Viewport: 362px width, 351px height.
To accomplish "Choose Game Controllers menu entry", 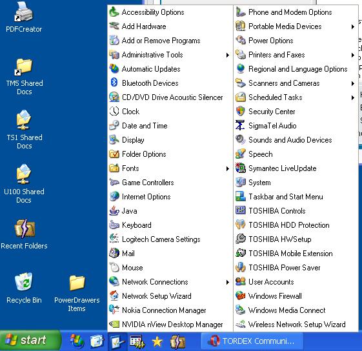I will [170, 183].
